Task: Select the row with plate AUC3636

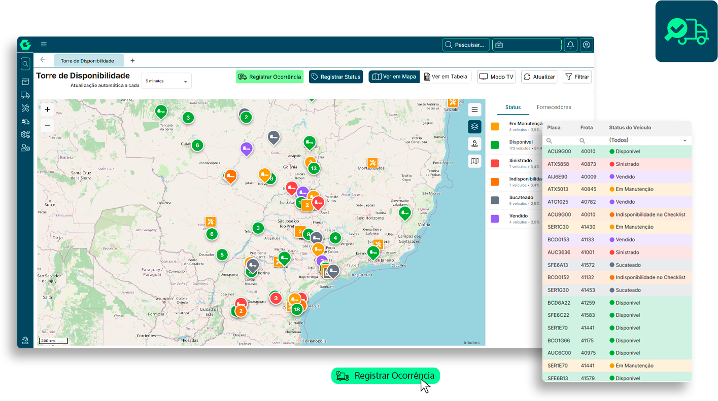Action: (x=617, y=252)
